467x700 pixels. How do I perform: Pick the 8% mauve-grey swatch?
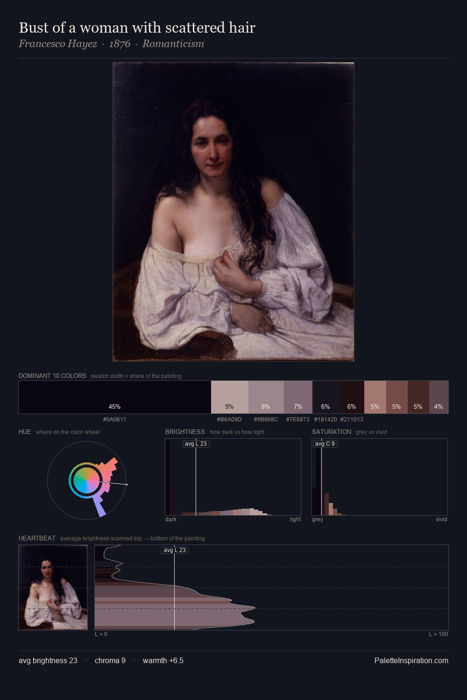[x=266, y=397]
